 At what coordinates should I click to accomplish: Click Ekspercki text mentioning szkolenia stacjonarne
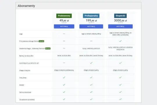click(x=120, y=48)
